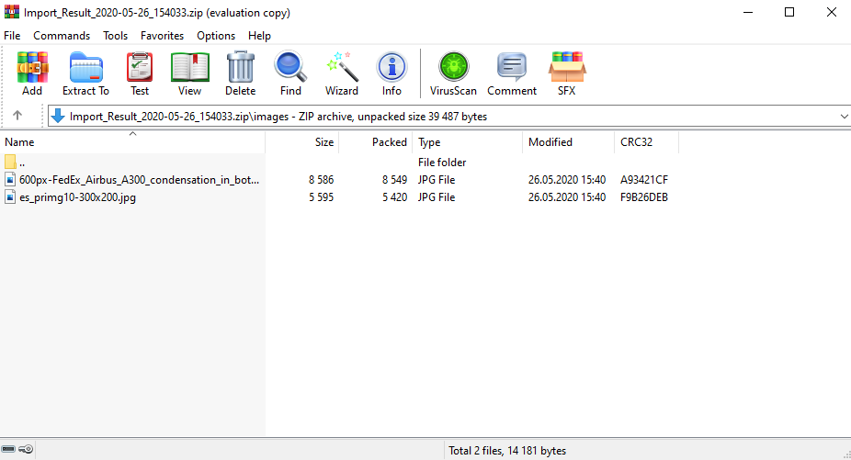Launch the Find magnifier tool
The width and height of the screenshot is (851, 460).
coord(290,73)
